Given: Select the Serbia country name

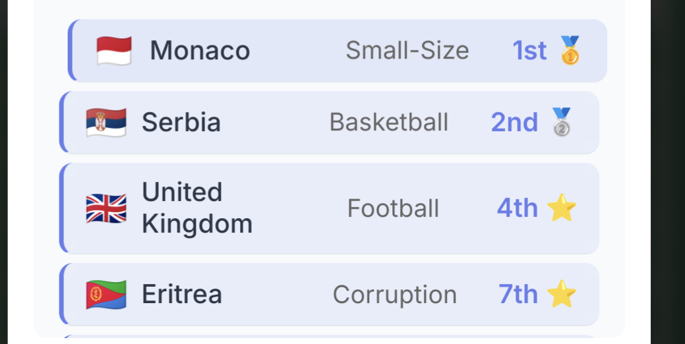Looking at the screenshot, I should (181, 123).
